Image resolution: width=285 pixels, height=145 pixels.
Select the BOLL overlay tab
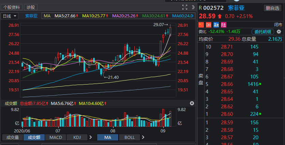coord(130,138)
